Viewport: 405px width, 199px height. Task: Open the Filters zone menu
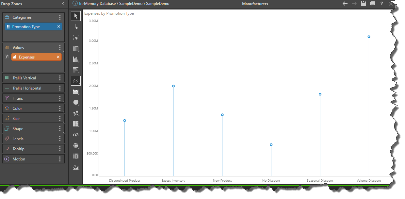pyautogui.click(x=60, y=98)
